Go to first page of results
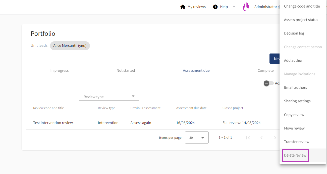This screenshot has height=174, width=327. tap(248, 137)
